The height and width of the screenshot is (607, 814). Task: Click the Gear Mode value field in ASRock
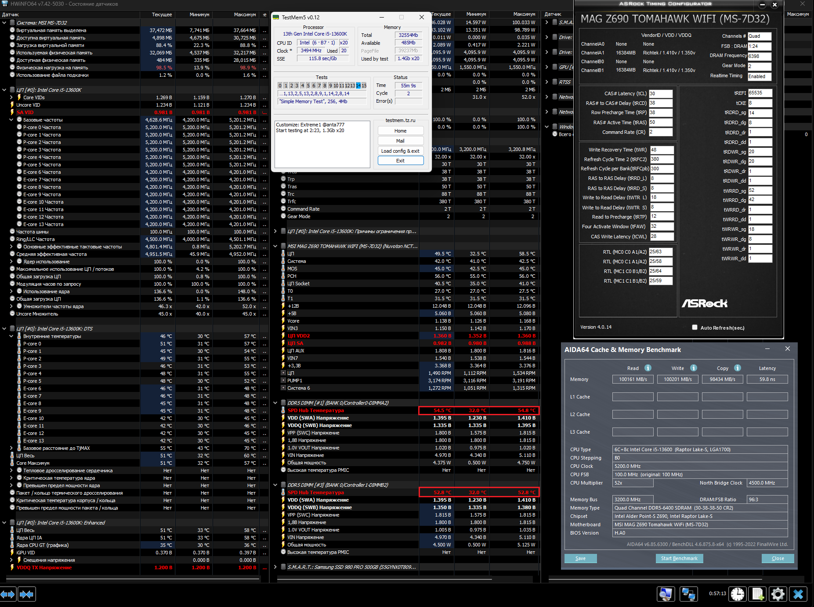(x=760, y=66)
